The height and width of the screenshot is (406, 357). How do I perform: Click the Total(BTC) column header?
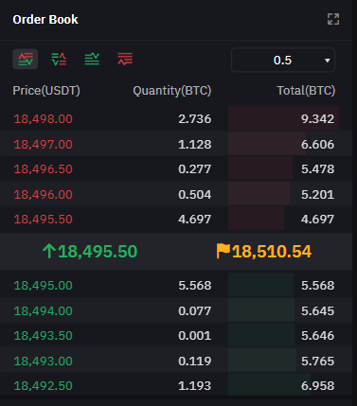tap(306, 91)
